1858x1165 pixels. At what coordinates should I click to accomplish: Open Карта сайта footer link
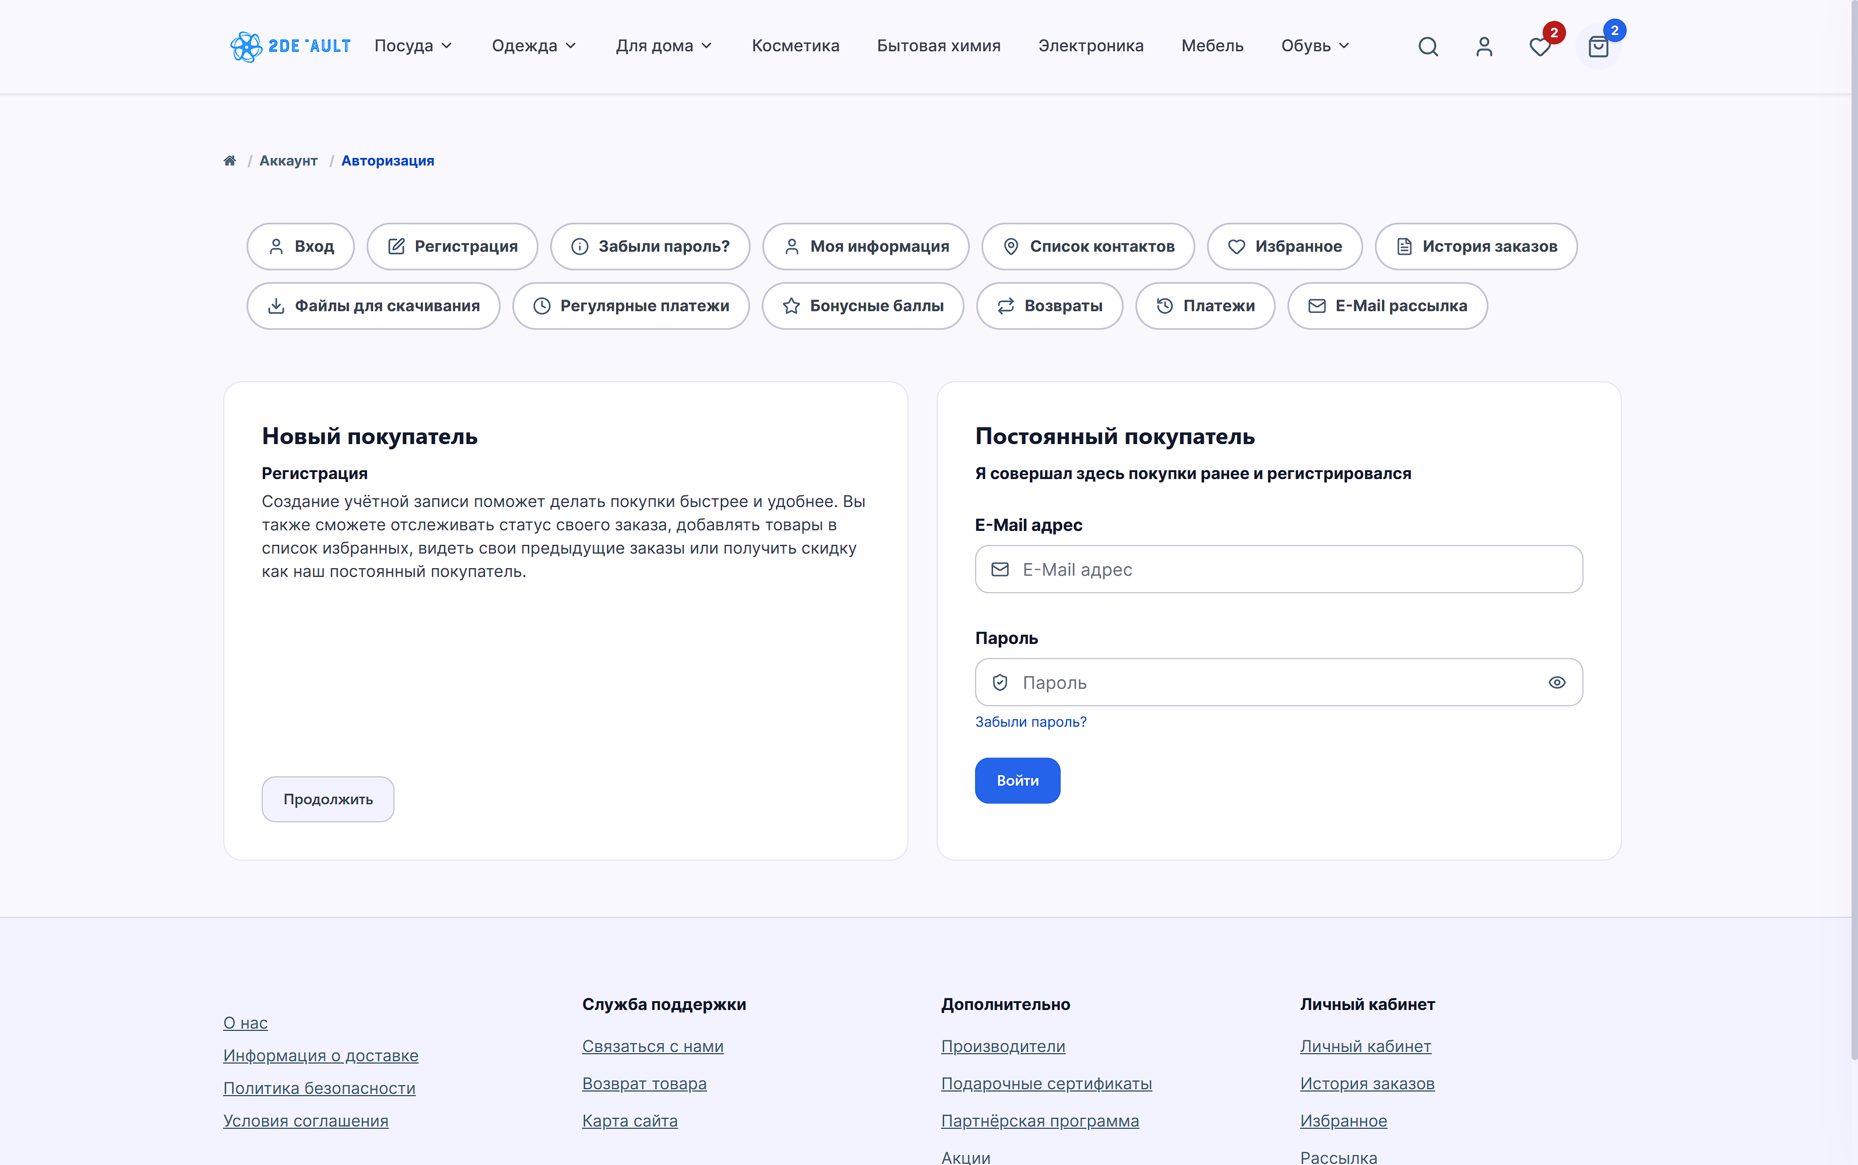pyautogui.click(x=629, y=1120)
